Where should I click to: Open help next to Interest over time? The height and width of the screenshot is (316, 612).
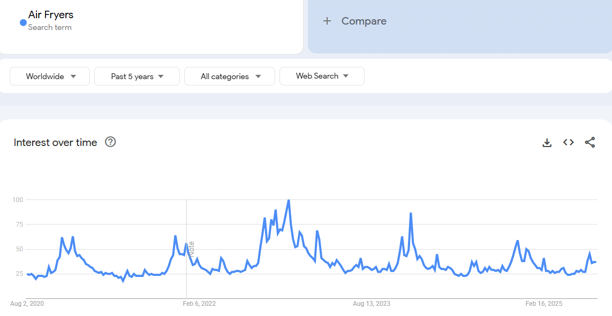coord(110,142)
